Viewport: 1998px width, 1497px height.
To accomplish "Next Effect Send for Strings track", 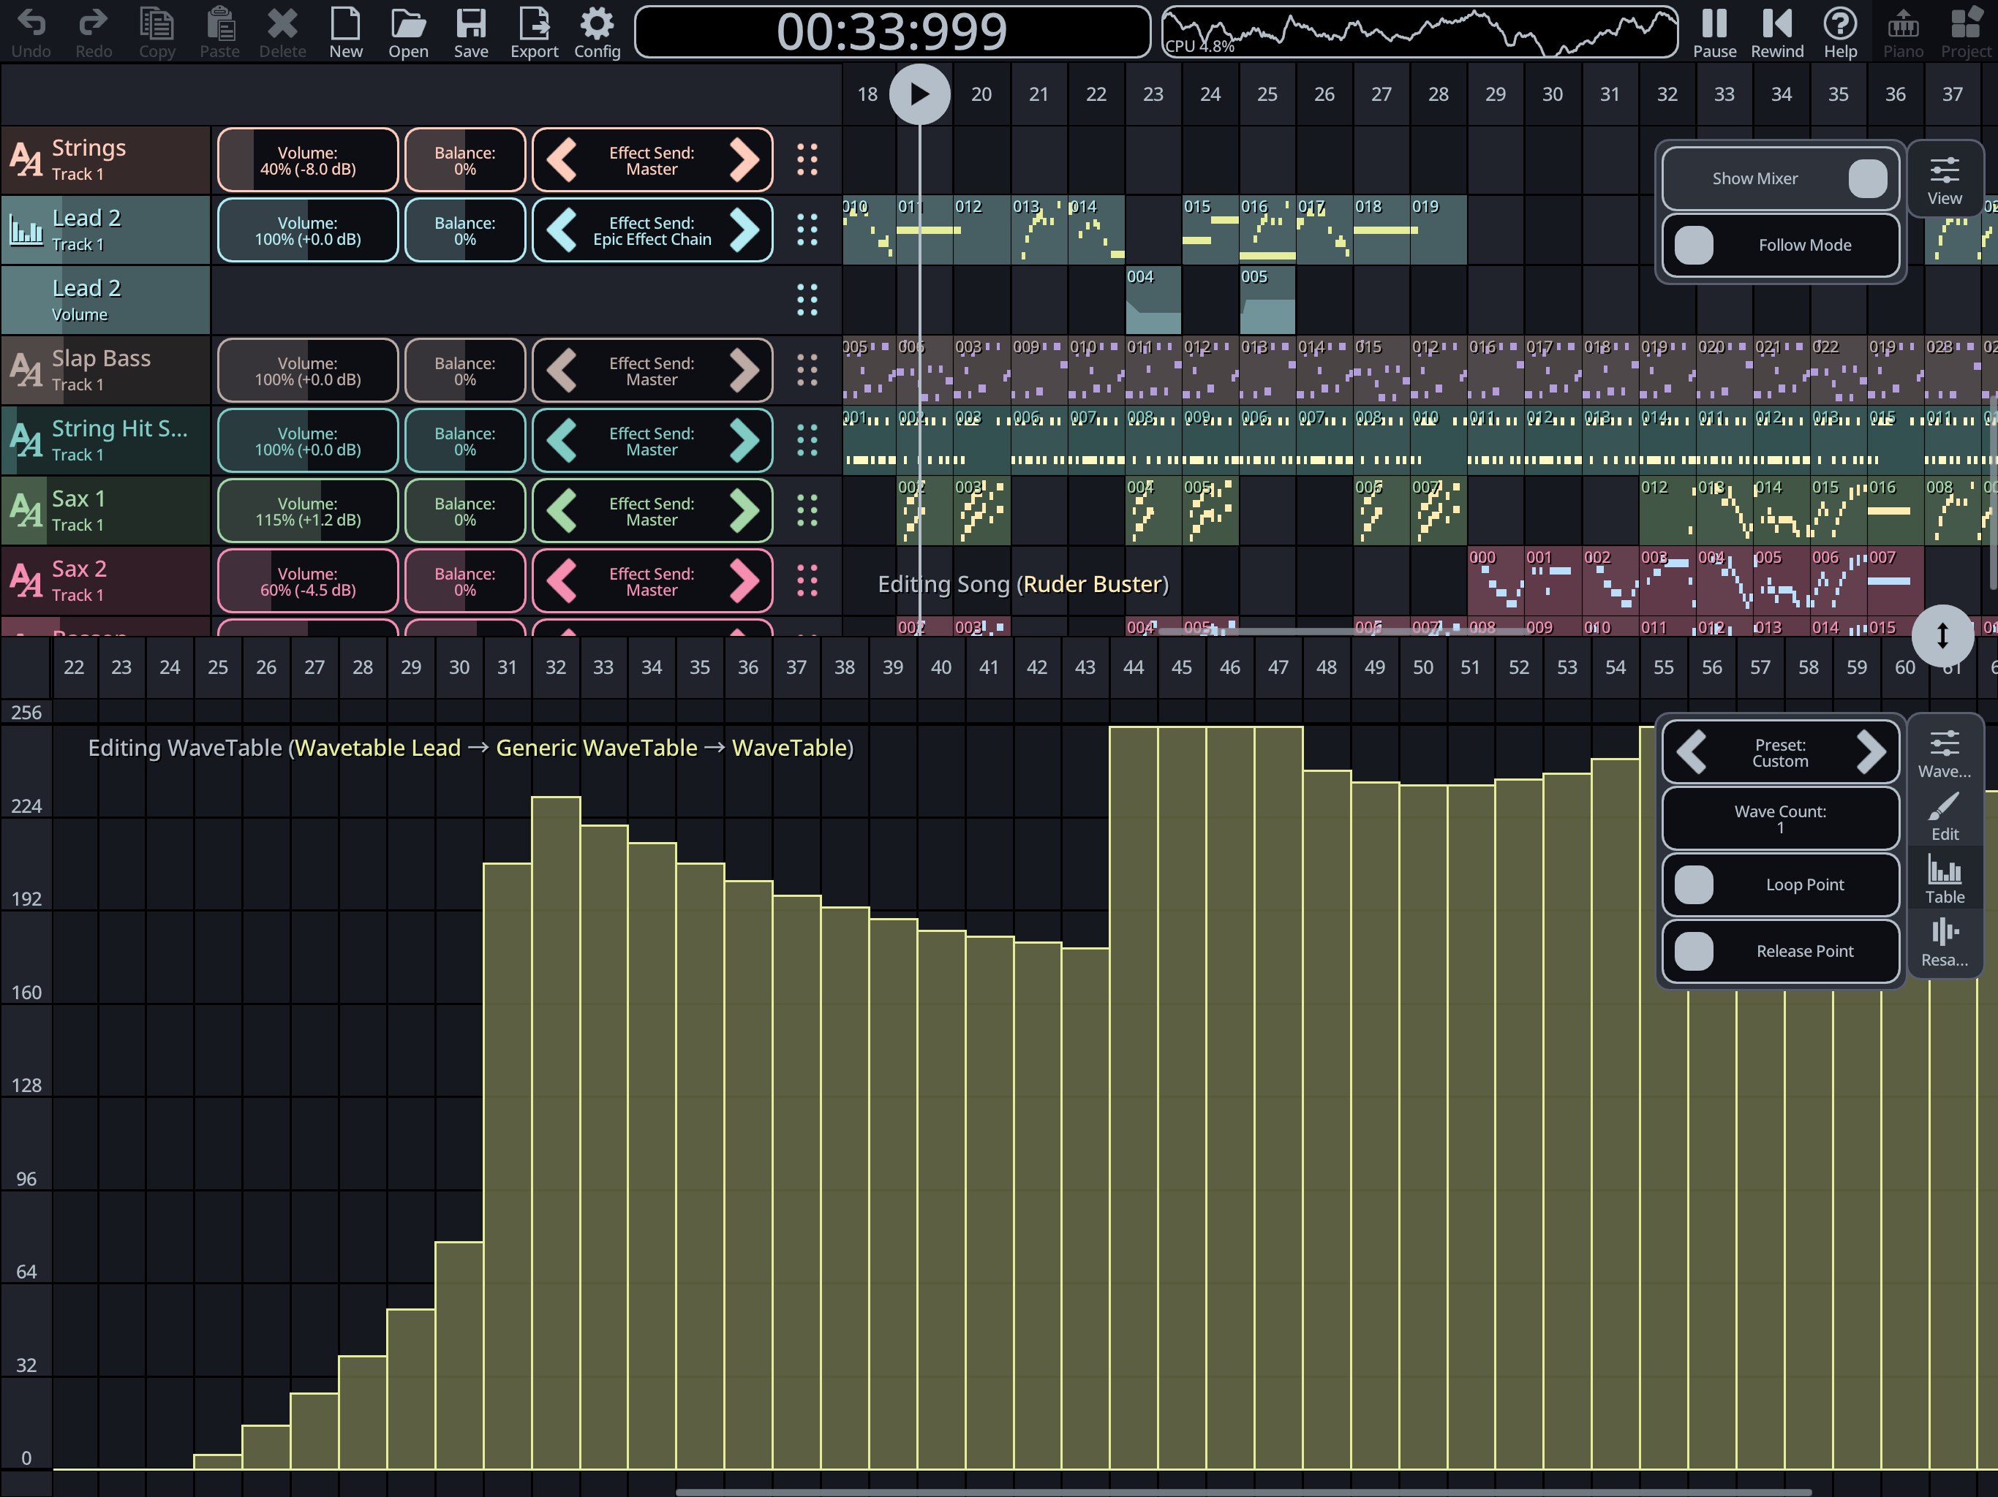I will point(743,160).
